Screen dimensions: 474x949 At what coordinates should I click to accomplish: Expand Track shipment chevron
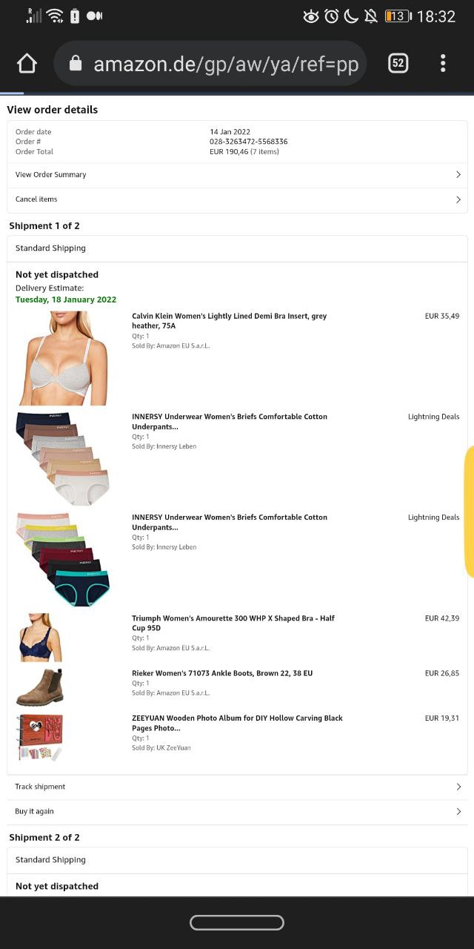458,787
